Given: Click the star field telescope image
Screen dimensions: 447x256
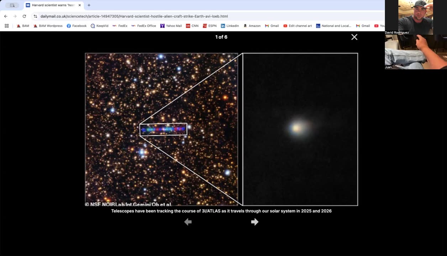Looking at the screenshot, I should click(x=162, y=129).
